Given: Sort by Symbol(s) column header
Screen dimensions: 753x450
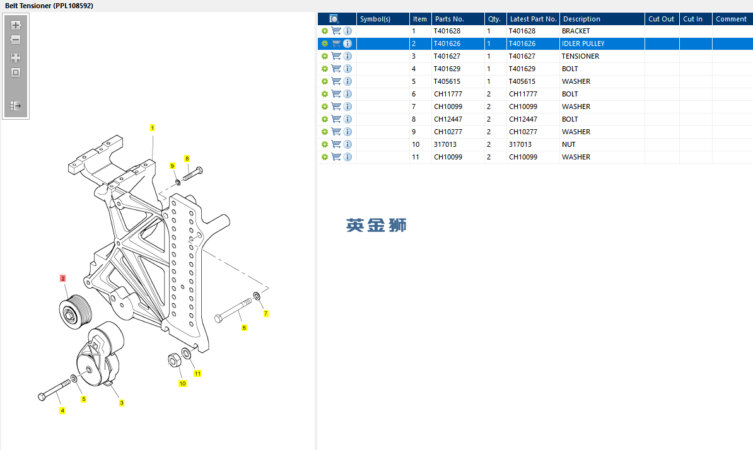Looking at the screenshot, I should (x=383, y=19).
